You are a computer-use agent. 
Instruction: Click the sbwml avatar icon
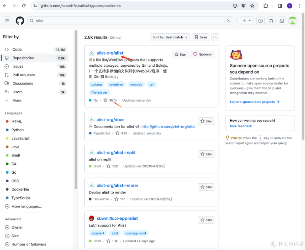coord(91,218)
